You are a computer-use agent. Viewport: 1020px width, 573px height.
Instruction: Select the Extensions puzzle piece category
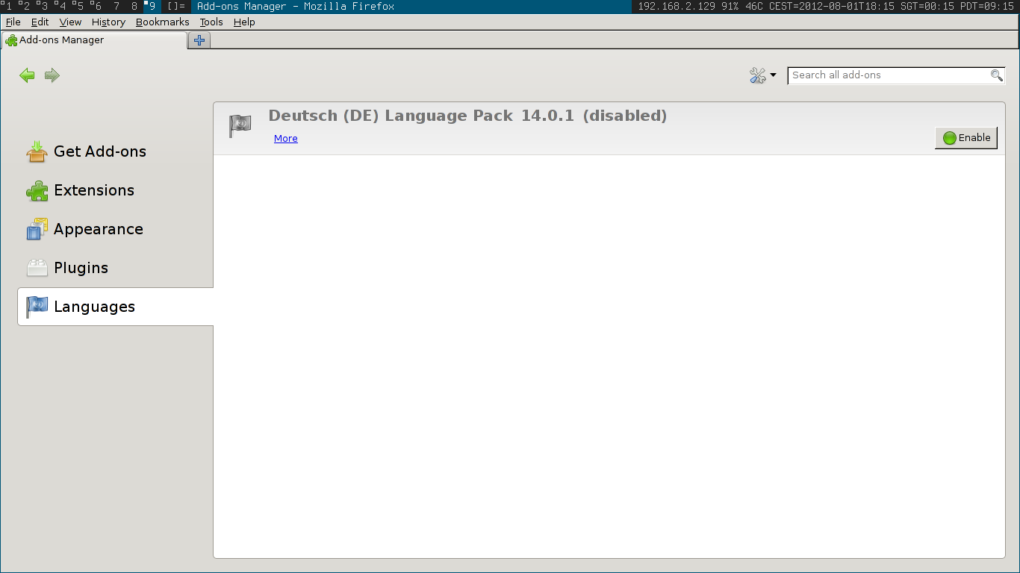point(93,190)
